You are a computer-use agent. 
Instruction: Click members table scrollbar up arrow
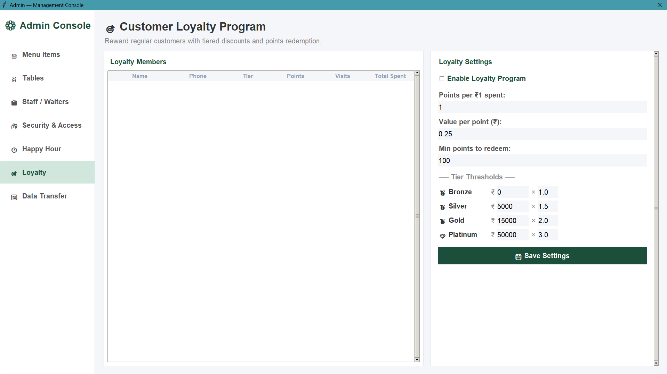pyautogui.click(x=417, y=73)
